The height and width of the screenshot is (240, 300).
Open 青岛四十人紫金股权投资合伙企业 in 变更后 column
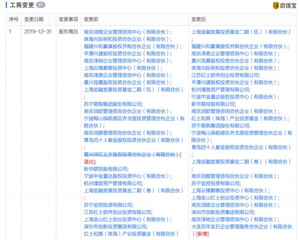(x=241, y=147)
